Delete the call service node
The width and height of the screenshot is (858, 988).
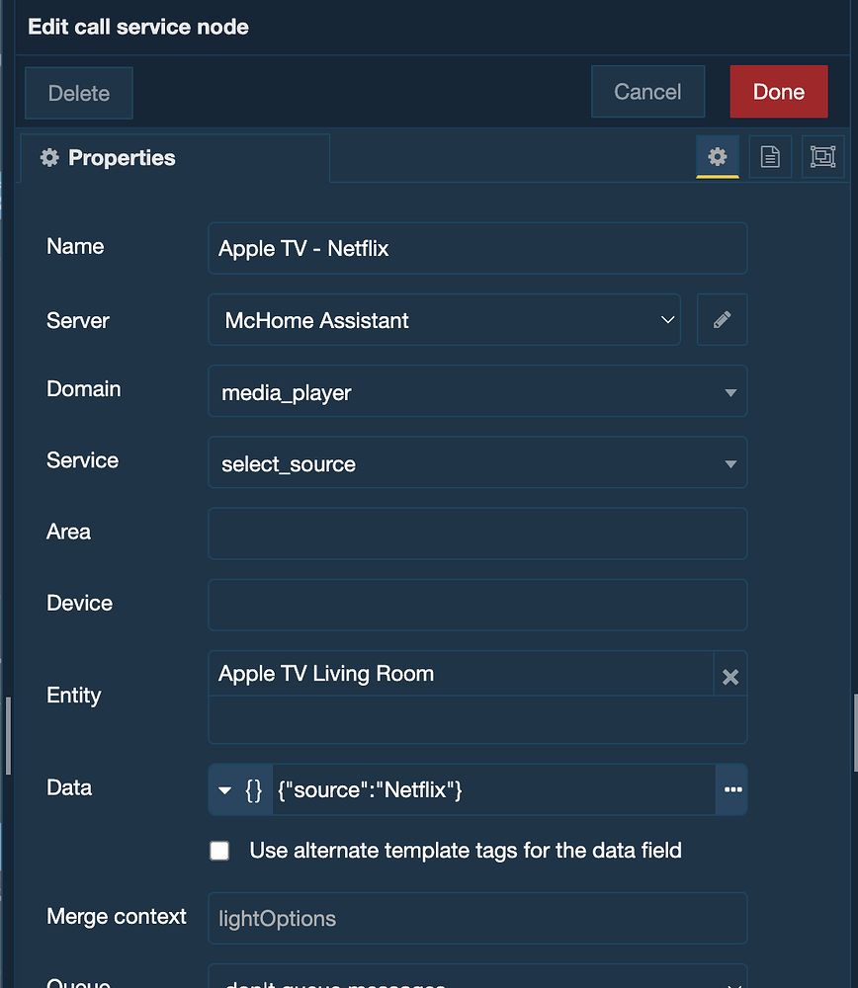78,92
